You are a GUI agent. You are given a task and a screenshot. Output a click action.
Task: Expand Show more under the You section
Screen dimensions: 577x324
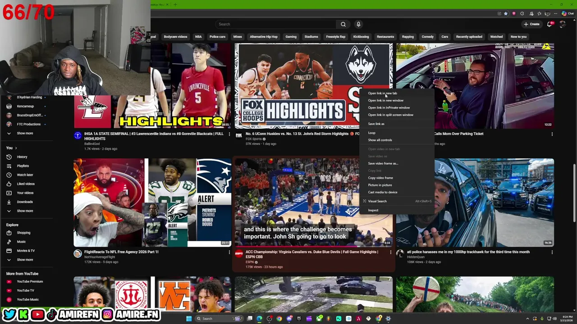coord(25,211)
